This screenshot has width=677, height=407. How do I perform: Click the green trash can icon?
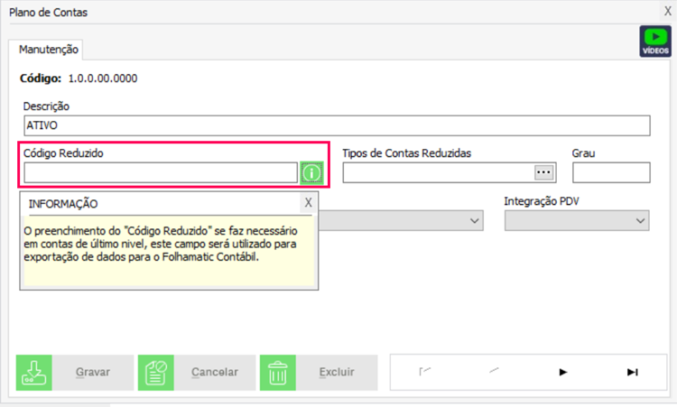pyautogui.click(x=276, y=372)
